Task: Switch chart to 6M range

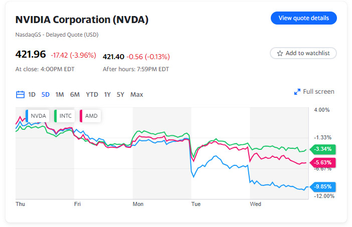Action: pyautogui.click(x=75, y=94)
